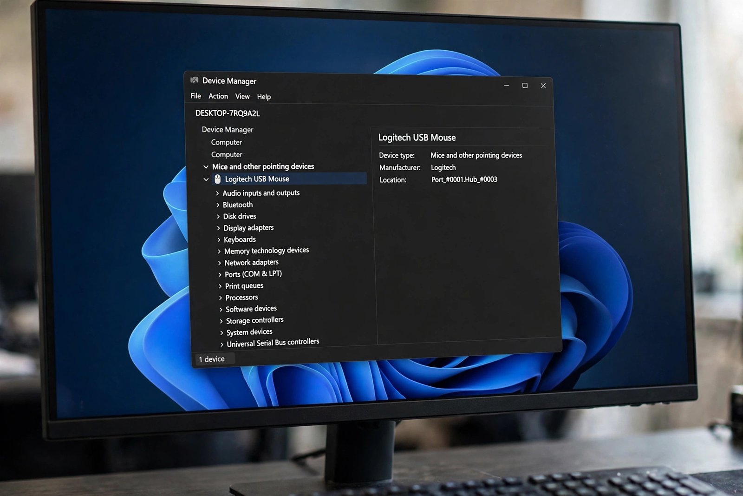This screenshot has height=496, width=743.
Task: Click the DESKTOP-7RQ9A2L computer name
Action: click(x=228, y=113)
